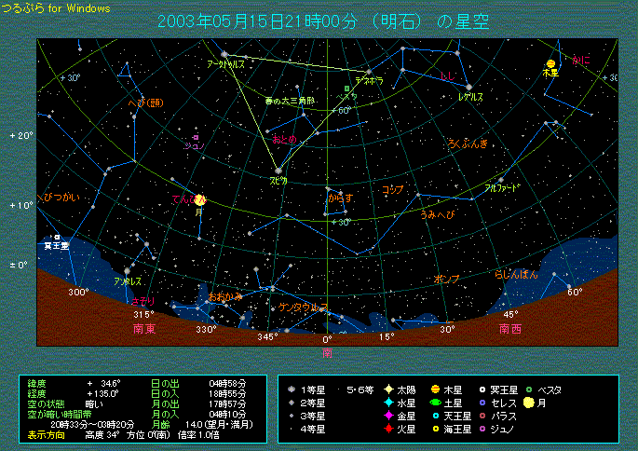The width and height of the screenshot is (638, 451).
Task: Click the Sun (太陽) symbol in the legend
Action: 389,389
